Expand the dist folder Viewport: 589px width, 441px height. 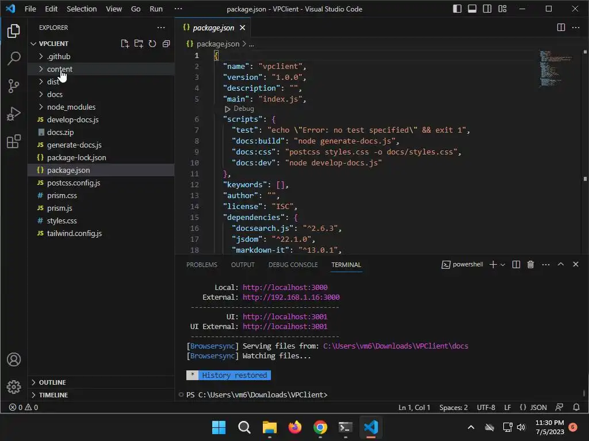[101, 82]
